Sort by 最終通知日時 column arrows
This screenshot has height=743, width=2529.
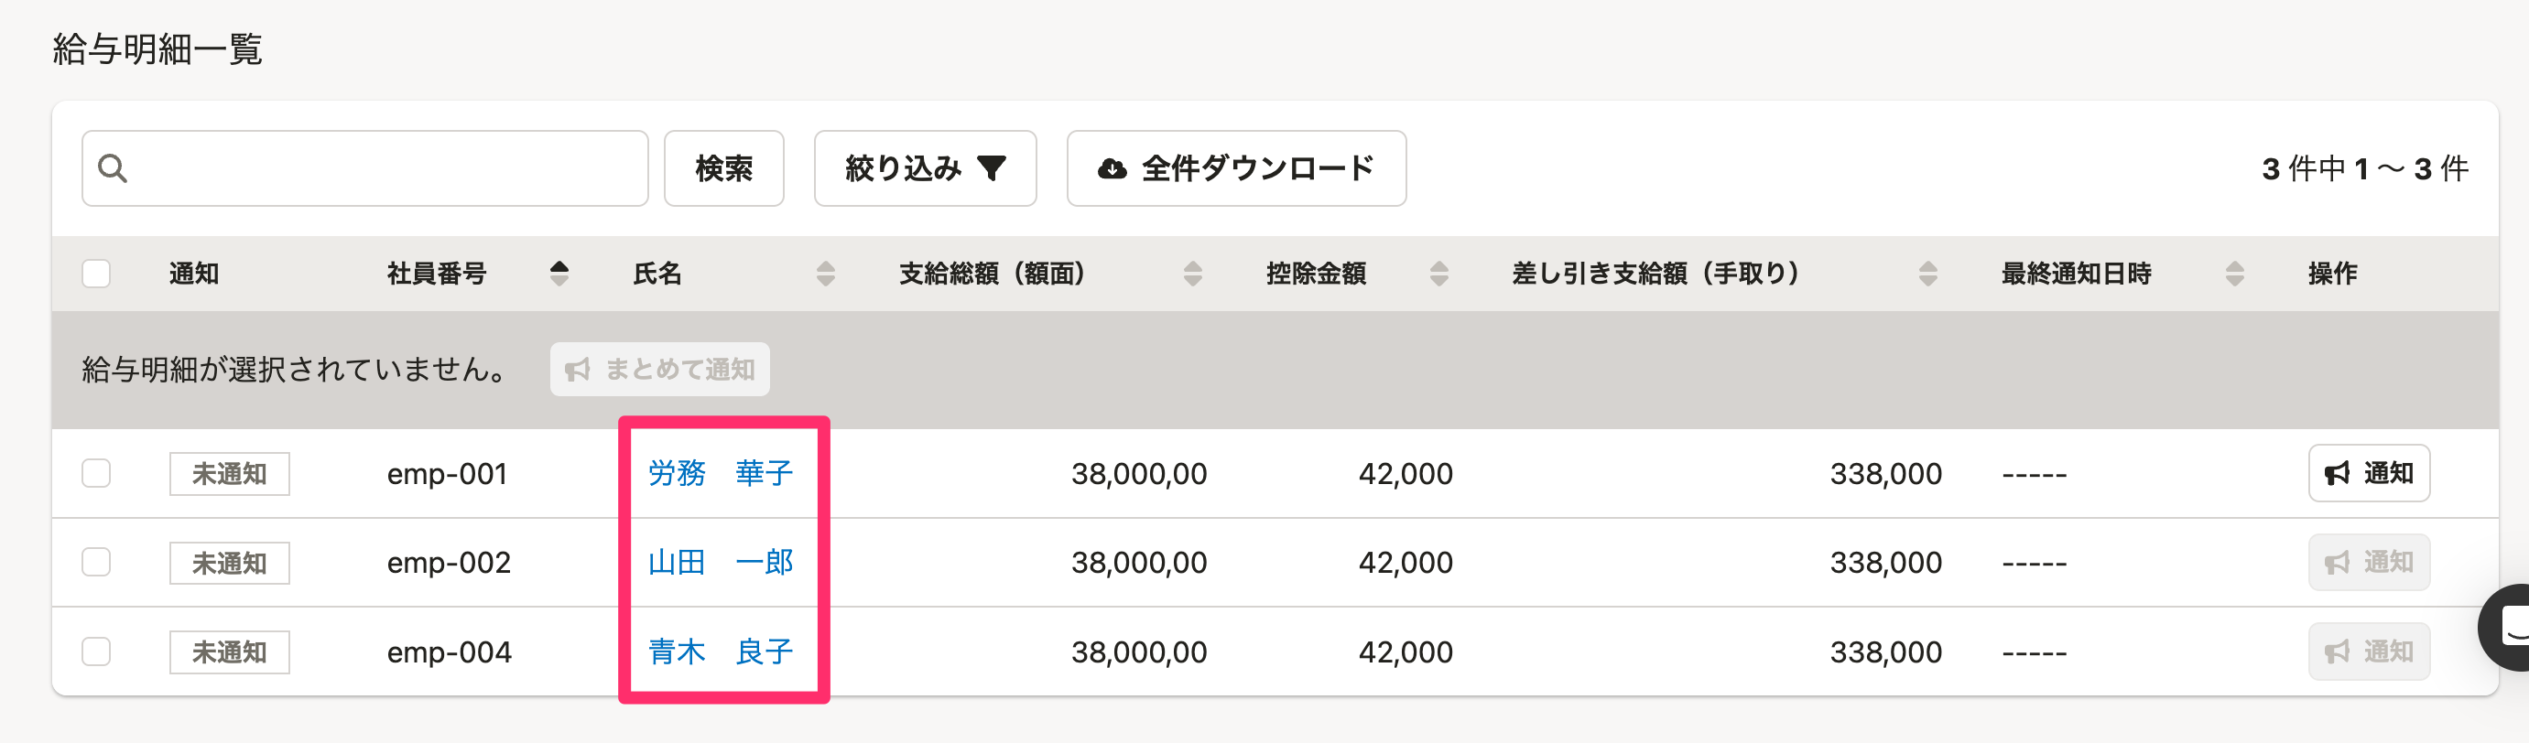click(x=2233, y=273)
